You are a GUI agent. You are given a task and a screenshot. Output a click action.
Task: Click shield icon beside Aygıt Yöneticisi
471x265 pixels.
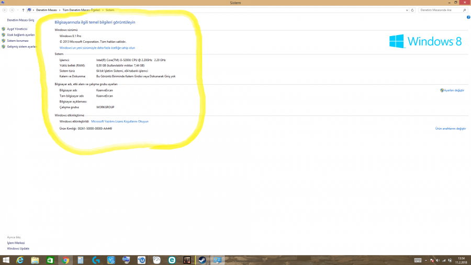(x=3, y=29)
